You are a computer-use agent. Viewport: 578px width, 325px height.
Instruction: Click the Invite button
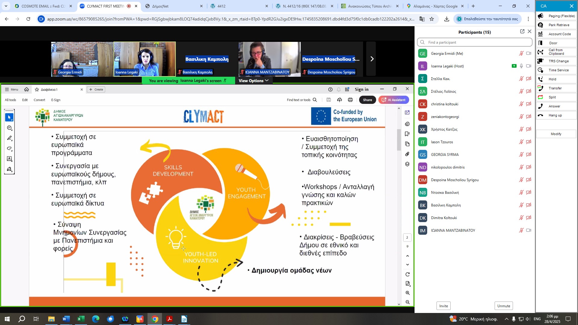[443, 306]
